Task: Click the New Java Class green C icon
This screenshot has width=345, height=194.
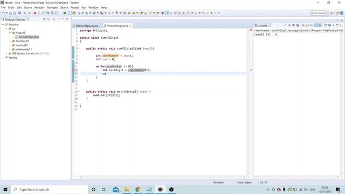Action: click(x=133, y=13)
